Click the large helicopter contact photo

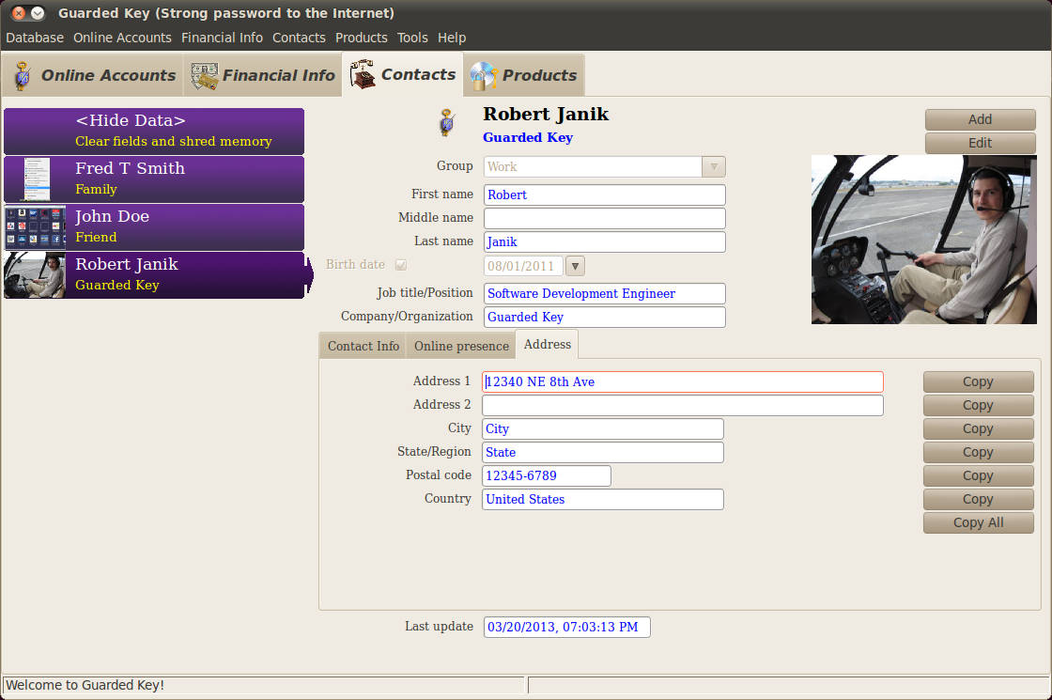coord(924,240)
